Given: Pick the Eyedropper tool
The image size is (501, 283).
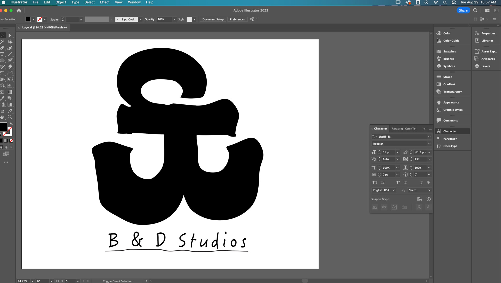Looking at the screenshot, I should coord(2,98).
